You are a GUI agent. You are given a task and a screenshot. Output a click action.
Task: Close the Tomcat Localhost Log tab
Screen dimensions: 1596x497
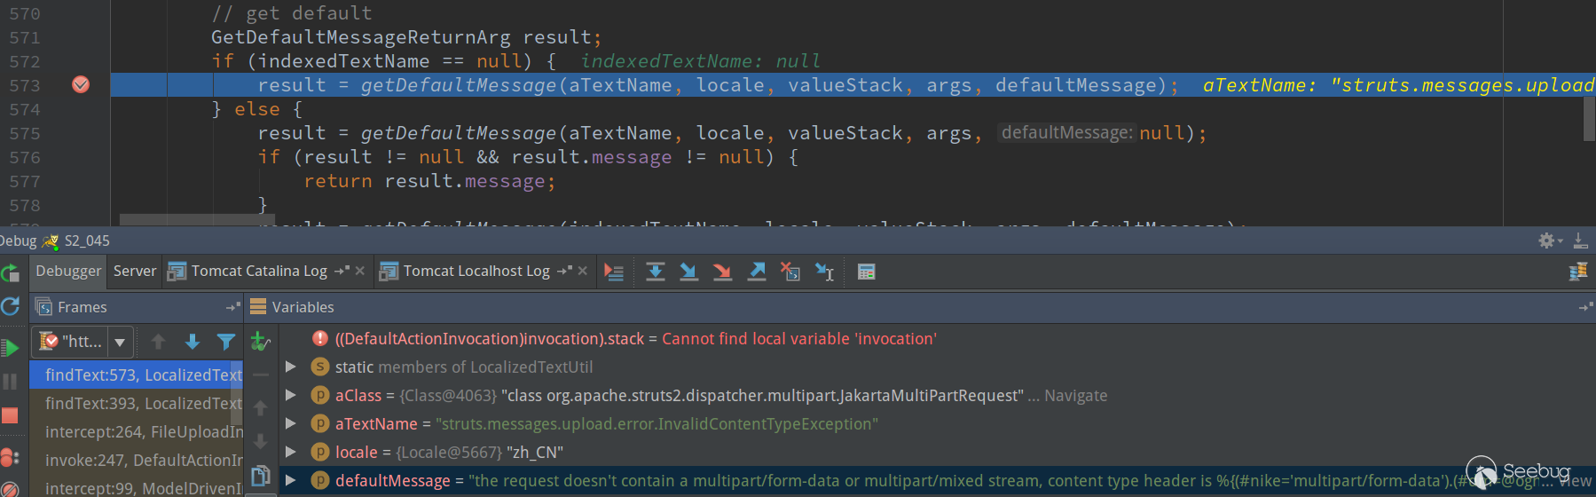583,272
